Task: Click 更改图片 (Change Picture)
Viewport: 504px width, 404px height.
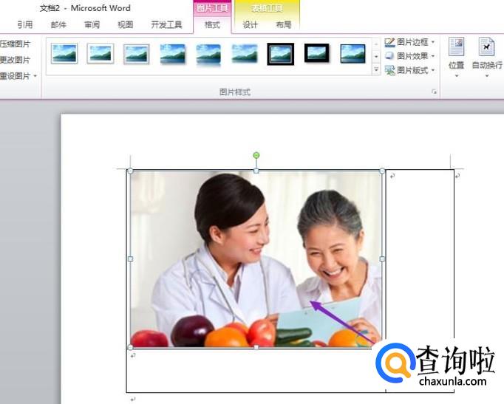Action: pos(15,60)
